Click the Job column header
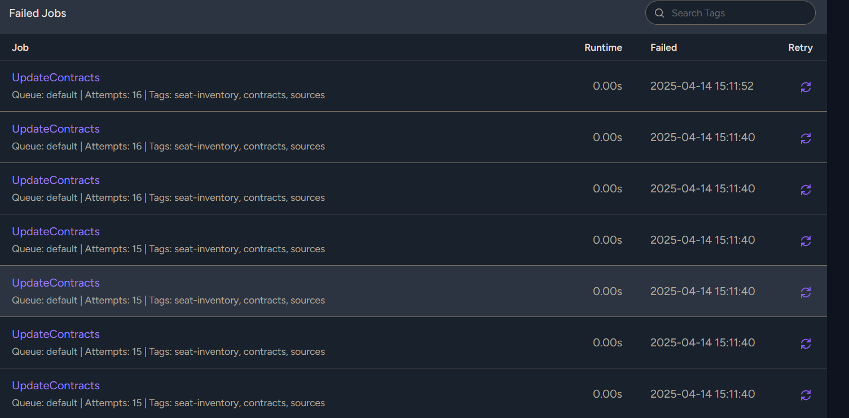 click(x=20, y=47)
